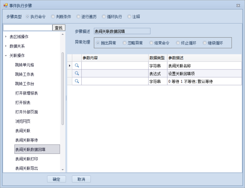The image size is (245, 188).
Task: Expand the 数据关系 tree node
Action: [x=6, y=46]
